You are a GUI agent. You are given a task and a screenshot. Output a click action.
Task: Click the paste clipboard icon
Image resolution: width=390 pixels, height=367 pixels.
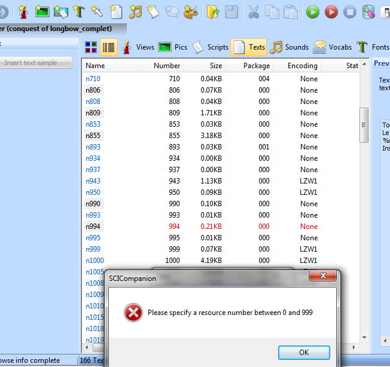[x=291, y=12]
